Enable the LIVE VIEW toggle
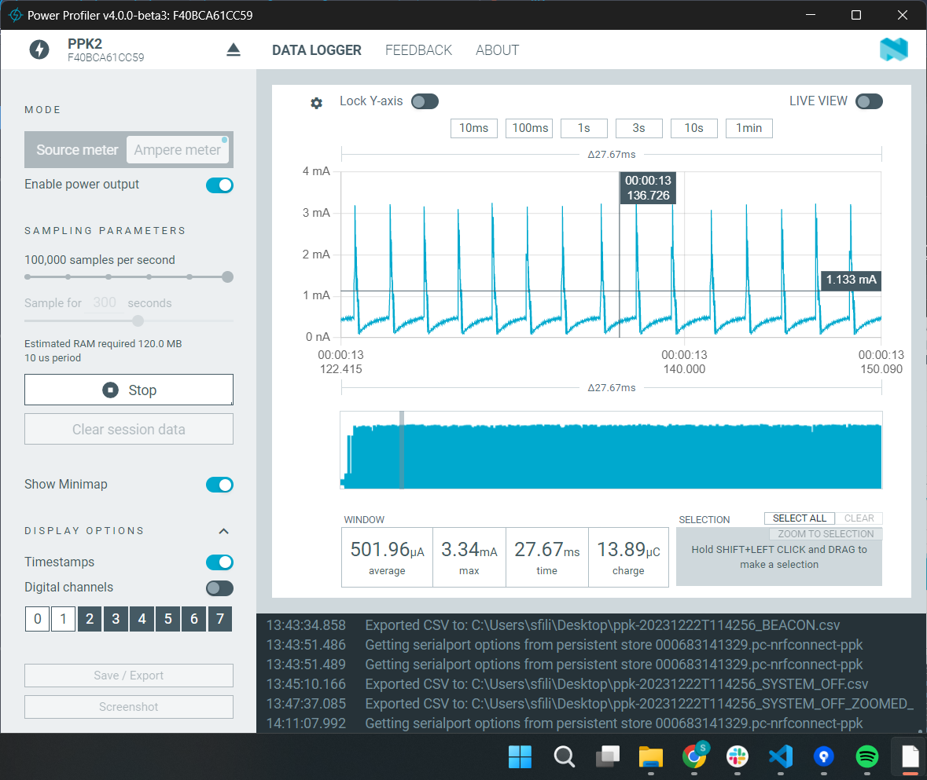This screenshot has height=780, width=927. 869,101
